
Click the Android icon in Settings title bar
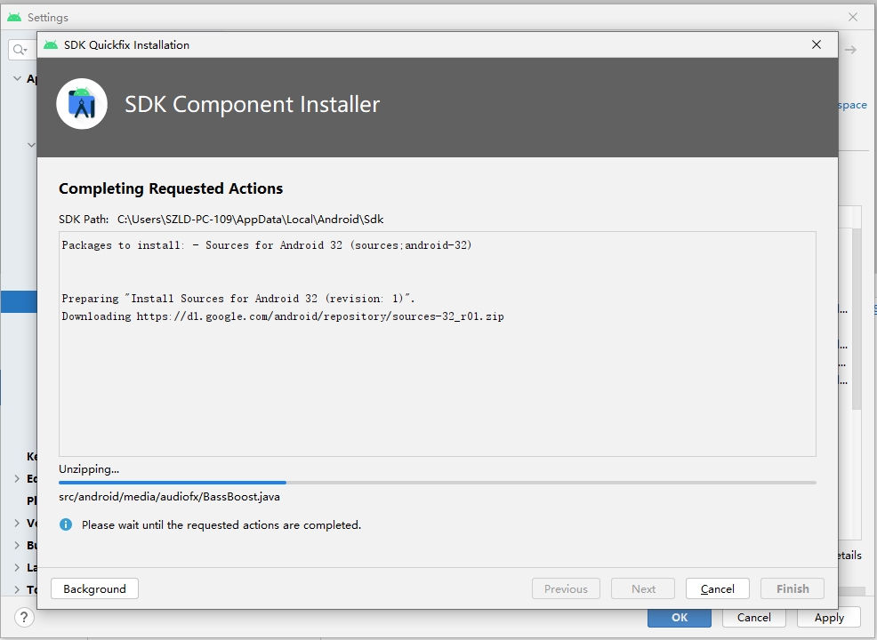tap(14, 17)
